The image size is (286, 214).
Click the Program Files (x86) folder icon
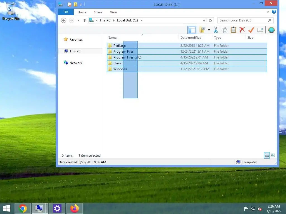[110, 57]
